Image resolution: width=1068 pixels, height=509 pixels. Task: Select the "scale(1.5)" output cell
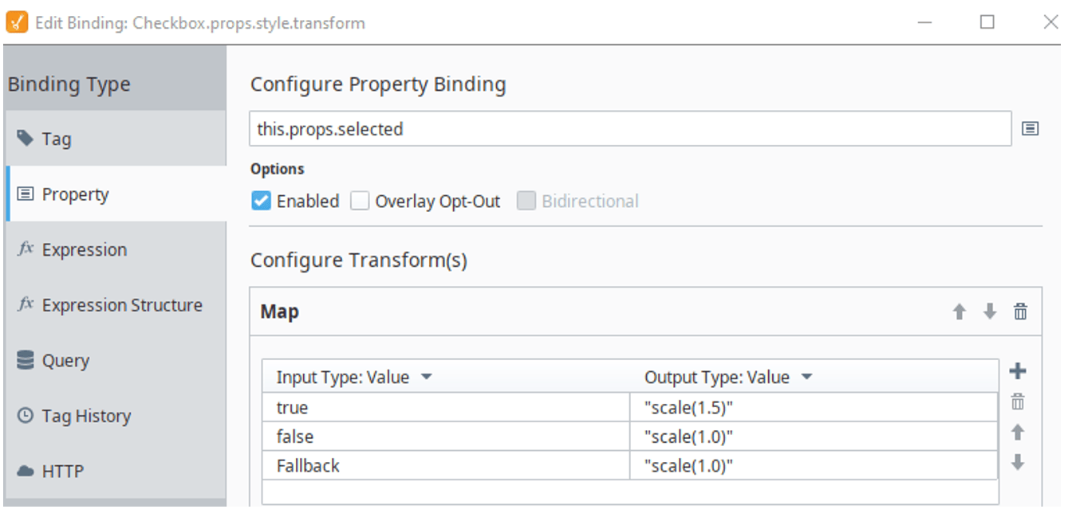click(813, 407)
